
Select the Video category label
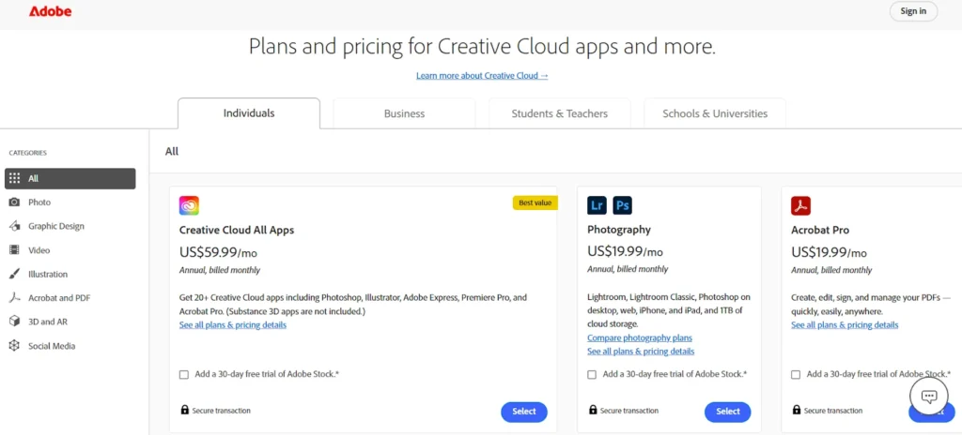[x=39, y=250]
